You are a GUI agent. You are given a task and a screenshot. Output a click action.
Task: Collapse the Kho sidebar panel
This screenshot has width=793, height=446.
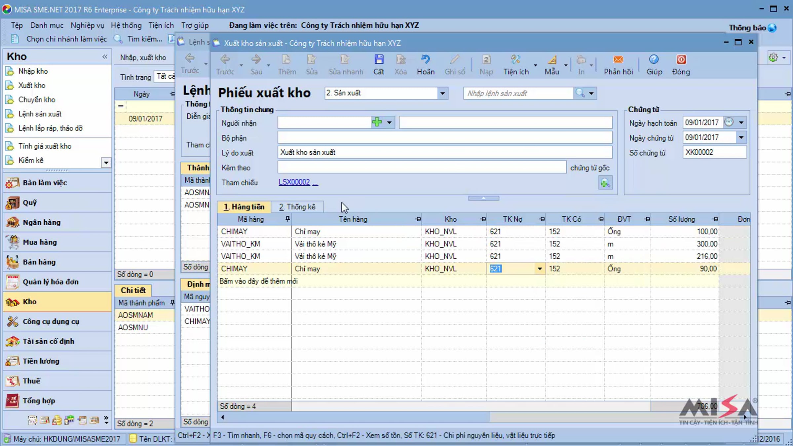tap(105, 56)
